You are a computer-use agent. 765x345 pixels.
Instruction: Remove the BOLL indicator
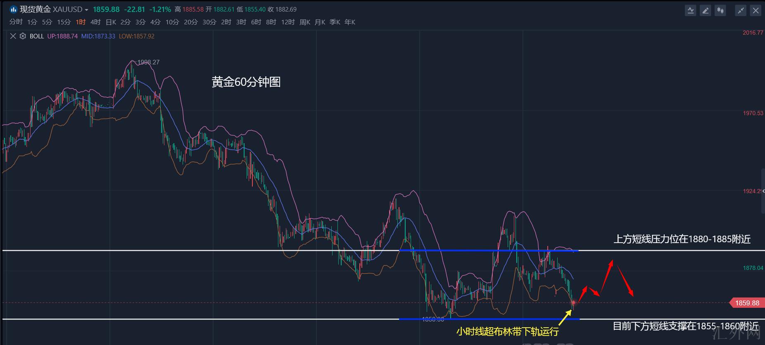pyautogui.click(x=13, y=36)
